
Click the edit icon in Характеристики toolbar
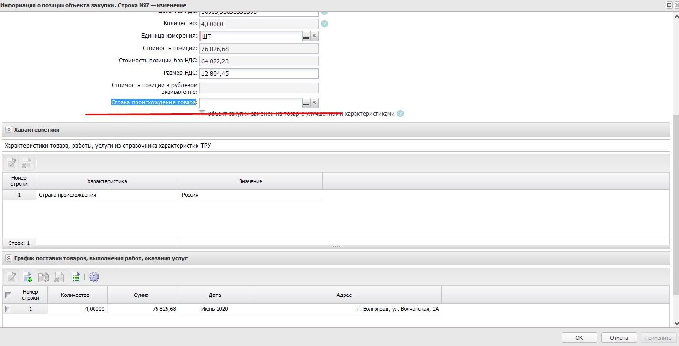point(11,163)
